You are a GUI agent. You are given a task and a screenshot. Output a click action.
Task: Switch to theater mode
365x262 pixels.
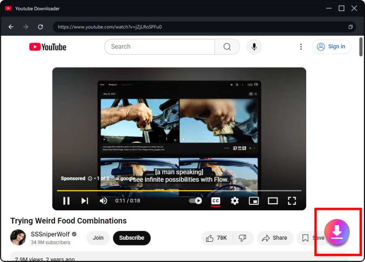(x=273, y=201)
